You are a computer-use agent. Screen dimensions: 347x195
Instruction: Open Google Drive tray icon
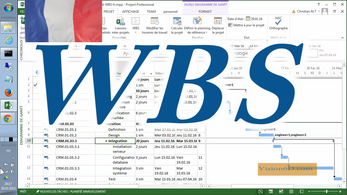(x=6, y=178)
